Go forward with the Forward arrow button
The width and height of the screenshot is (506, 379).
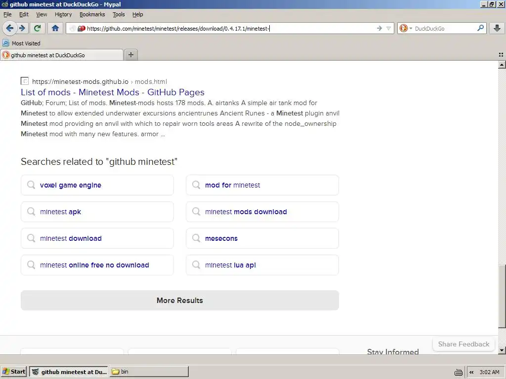[22, 28]
